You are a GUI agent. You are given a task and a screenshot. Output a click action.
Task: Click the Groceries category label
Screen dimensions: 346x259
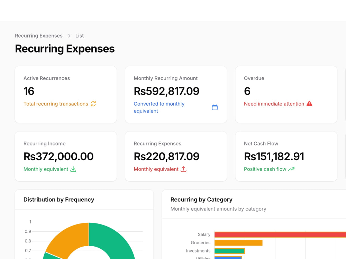click(201, 243)
